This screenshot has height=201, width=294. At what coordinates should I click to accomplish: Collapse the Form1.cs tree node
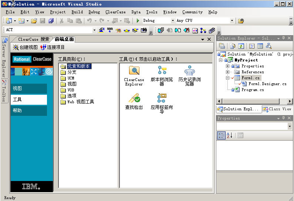tap(227, 78)
